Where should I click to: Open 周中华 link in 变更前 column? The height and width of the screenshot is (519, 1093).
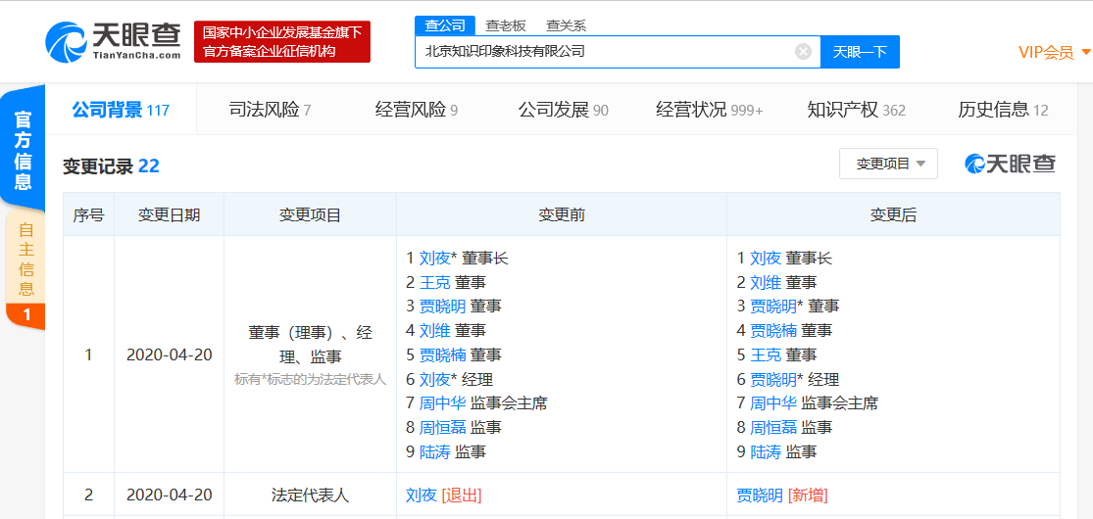(x=441, y=402)
